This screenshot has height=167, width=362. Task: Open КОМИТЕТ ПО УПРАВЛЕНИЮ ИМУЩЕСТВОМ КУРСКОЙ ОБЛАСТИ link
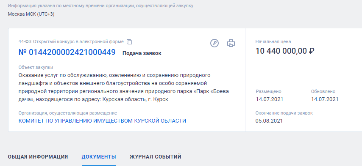[102, 120]
